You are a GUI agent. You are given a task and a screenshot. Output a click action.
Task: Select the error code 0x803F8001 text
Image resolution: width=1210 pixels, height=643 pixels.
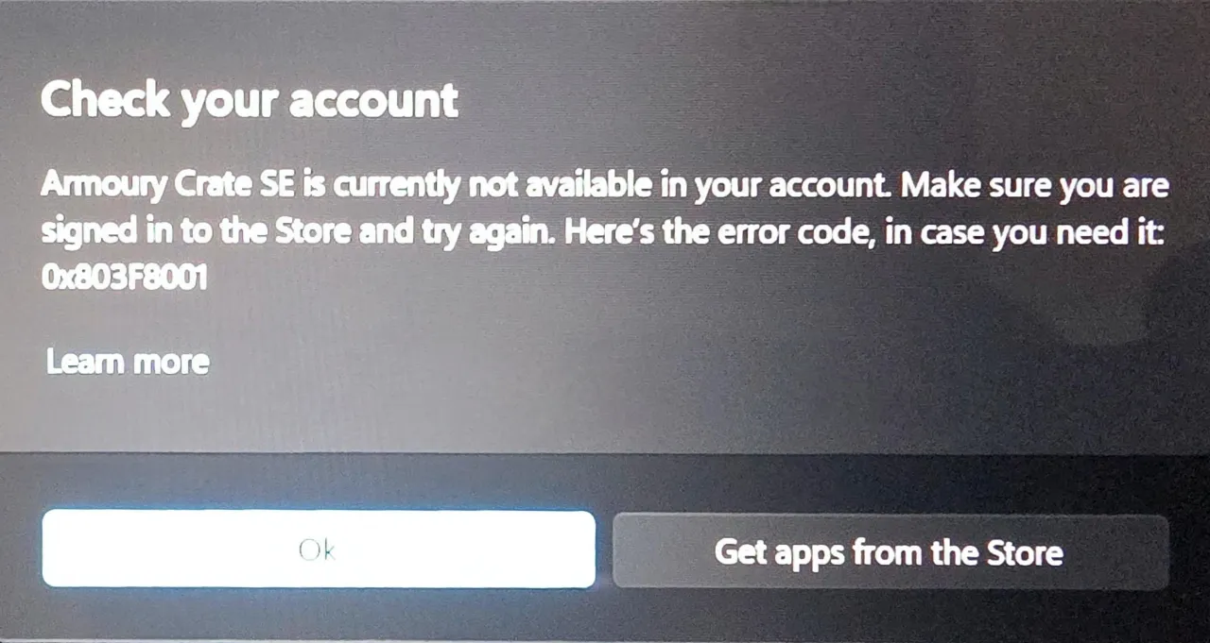[125, 279]
